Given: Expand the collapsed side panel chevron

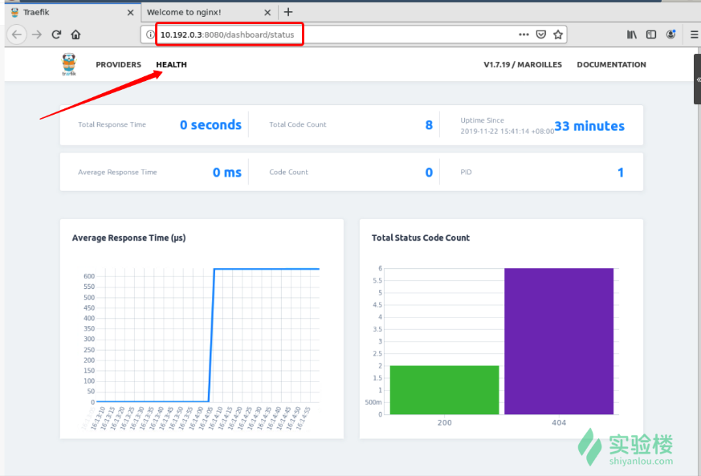Looking at the screenshot, I should click(698, 79).
